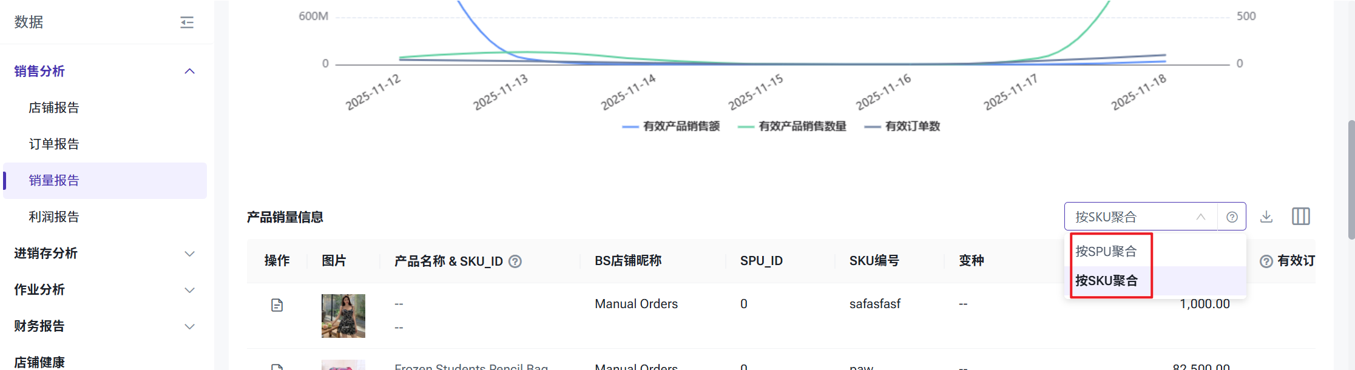This screenshot has width=1355, height=370.
Task: Expand the 财务报告 section
Action: pos(189,326)
